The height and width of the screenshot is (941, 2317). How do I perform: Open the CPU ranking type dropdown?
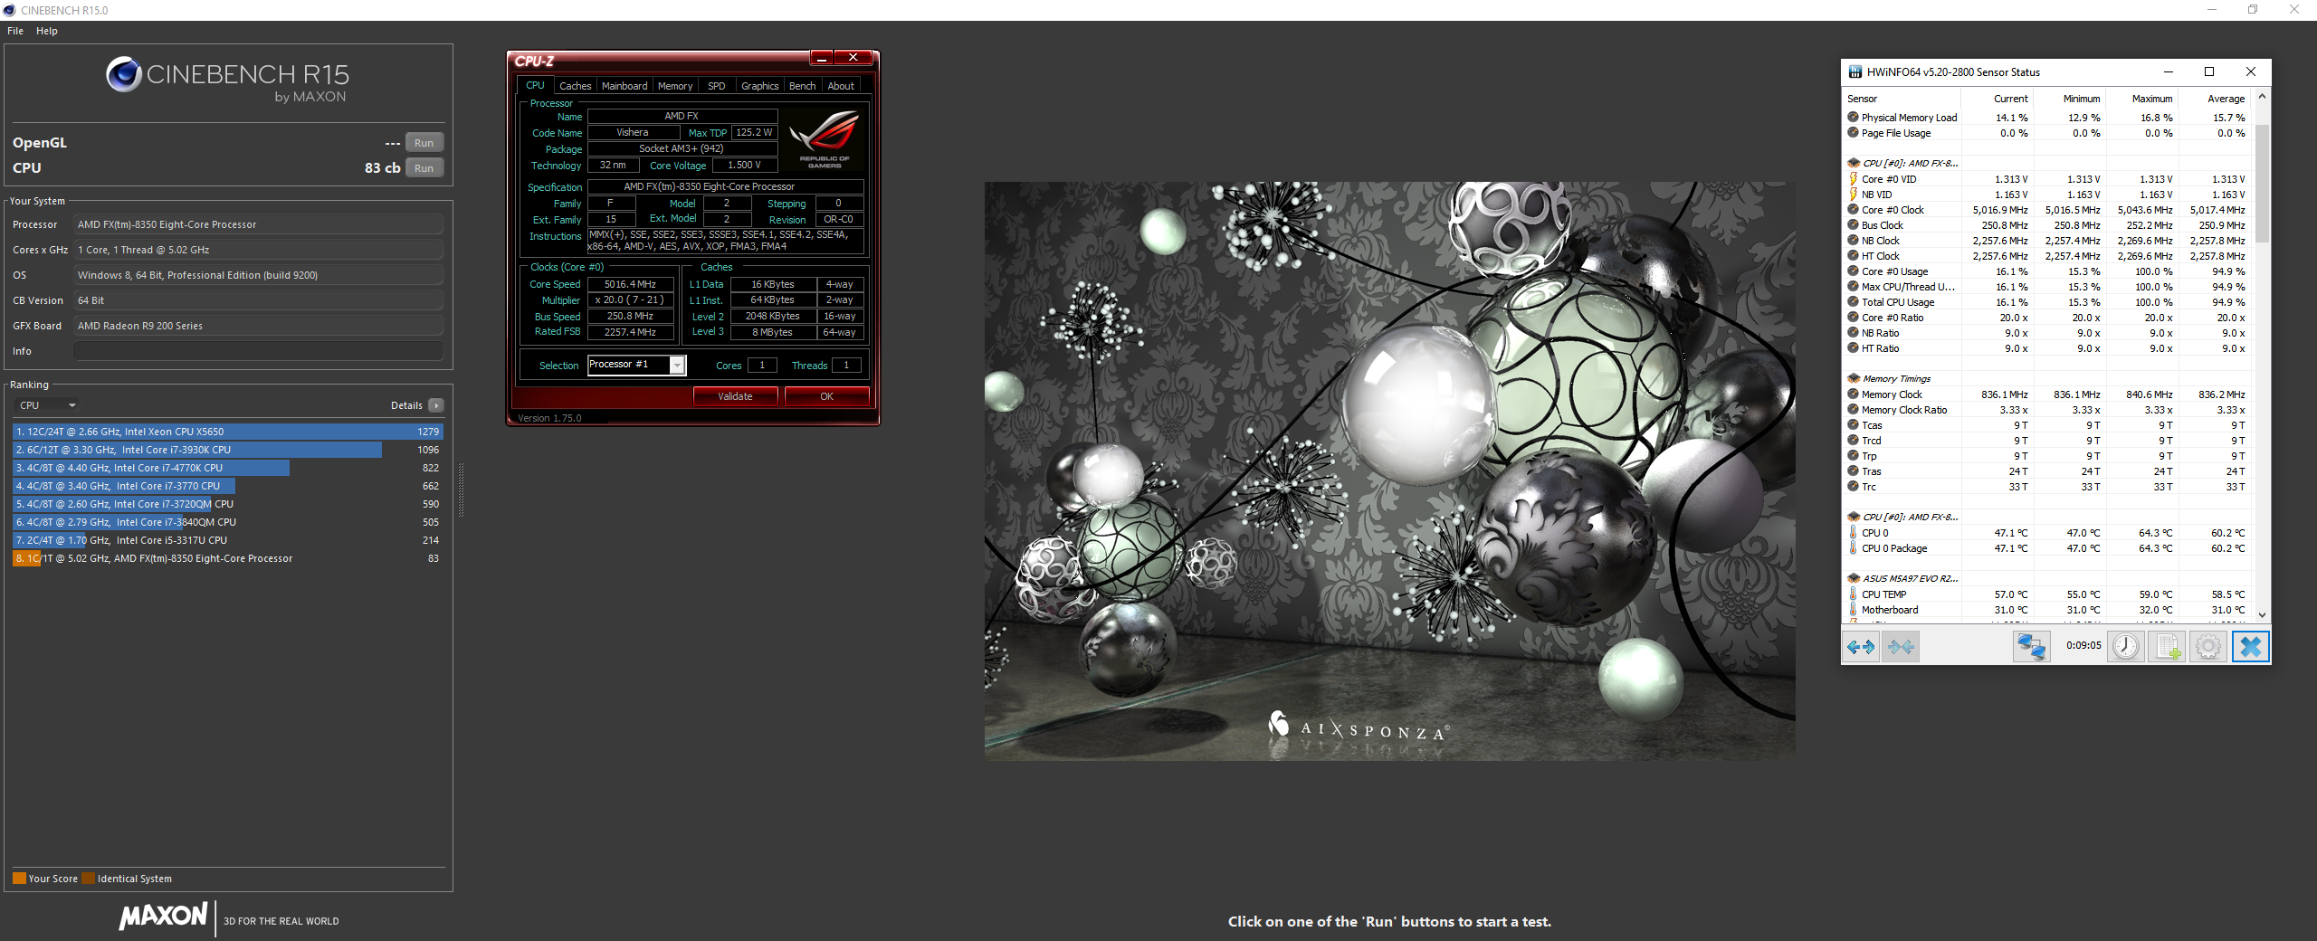47,405
